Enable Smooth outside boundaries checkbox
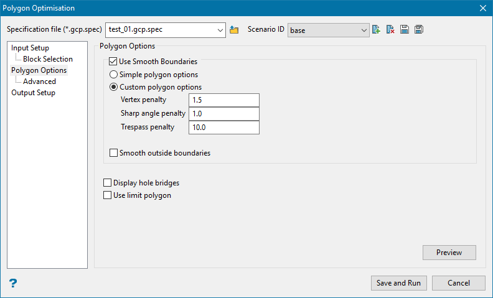The width and height of the screenshot is (493, 298). pos(113,152)
